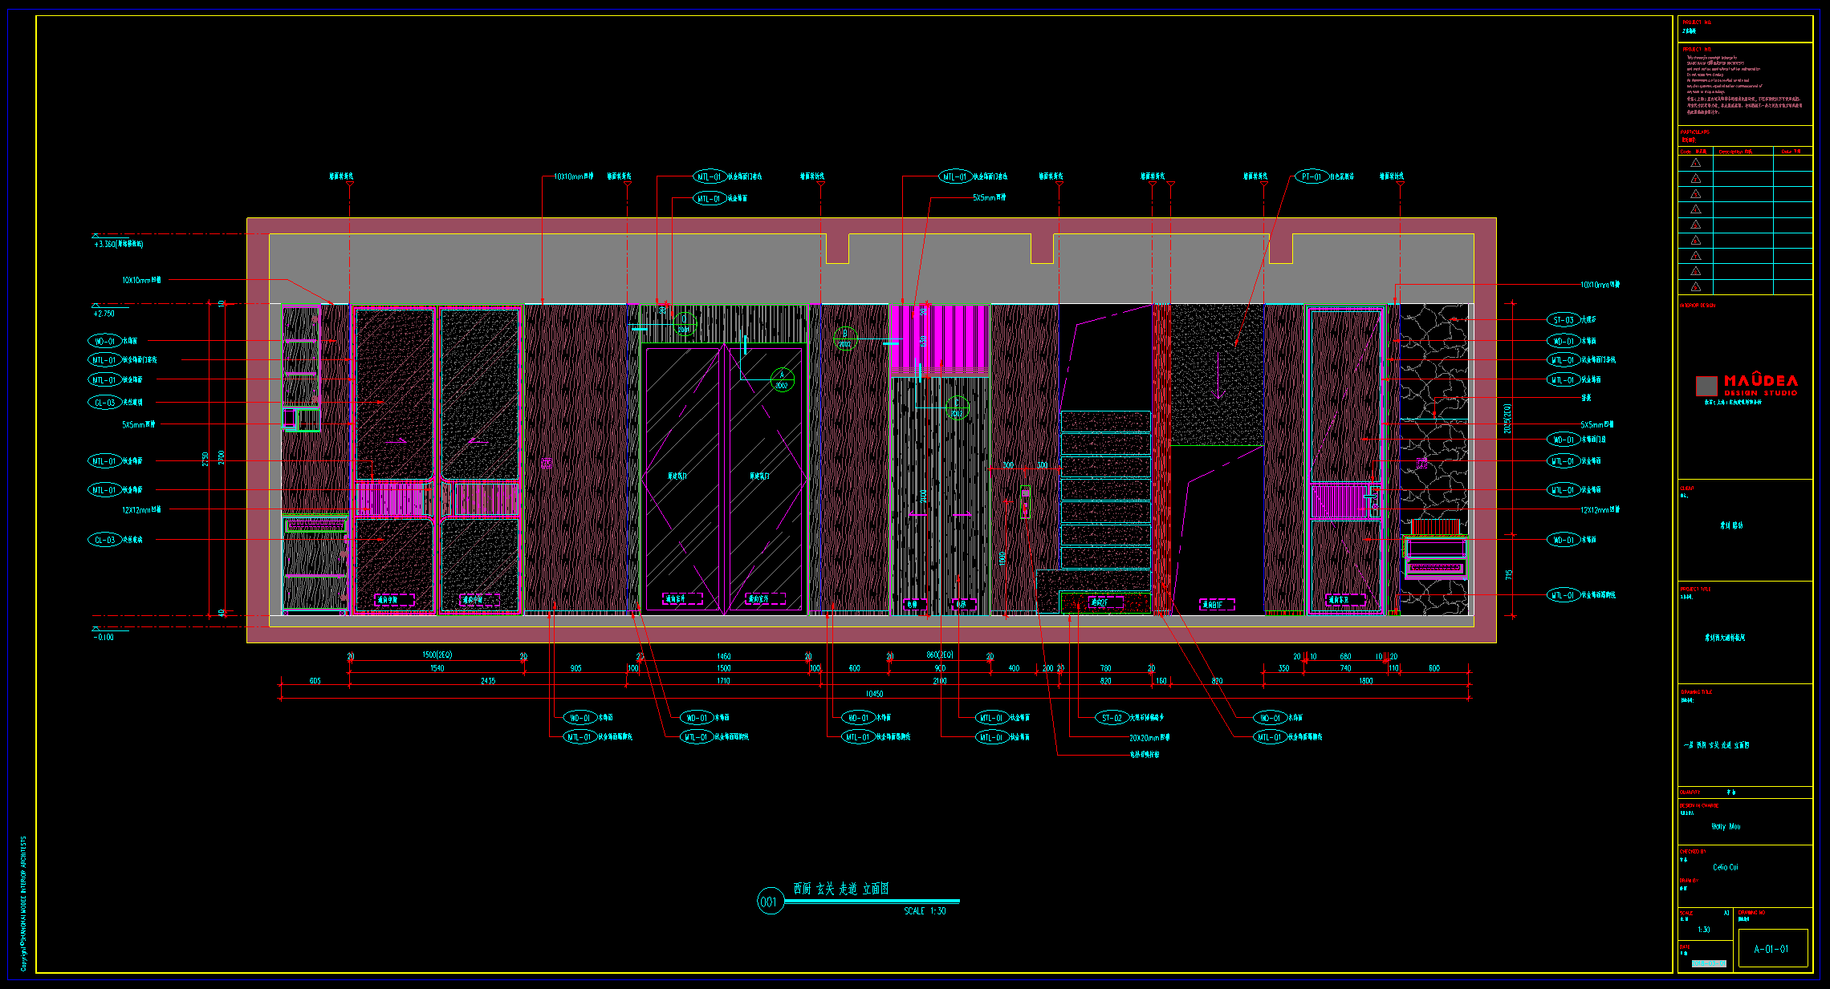Viewport: 1830px width, 989px height.
Task: Select the 1060 vertical dimension text
Action: [x=1002, y=557]
